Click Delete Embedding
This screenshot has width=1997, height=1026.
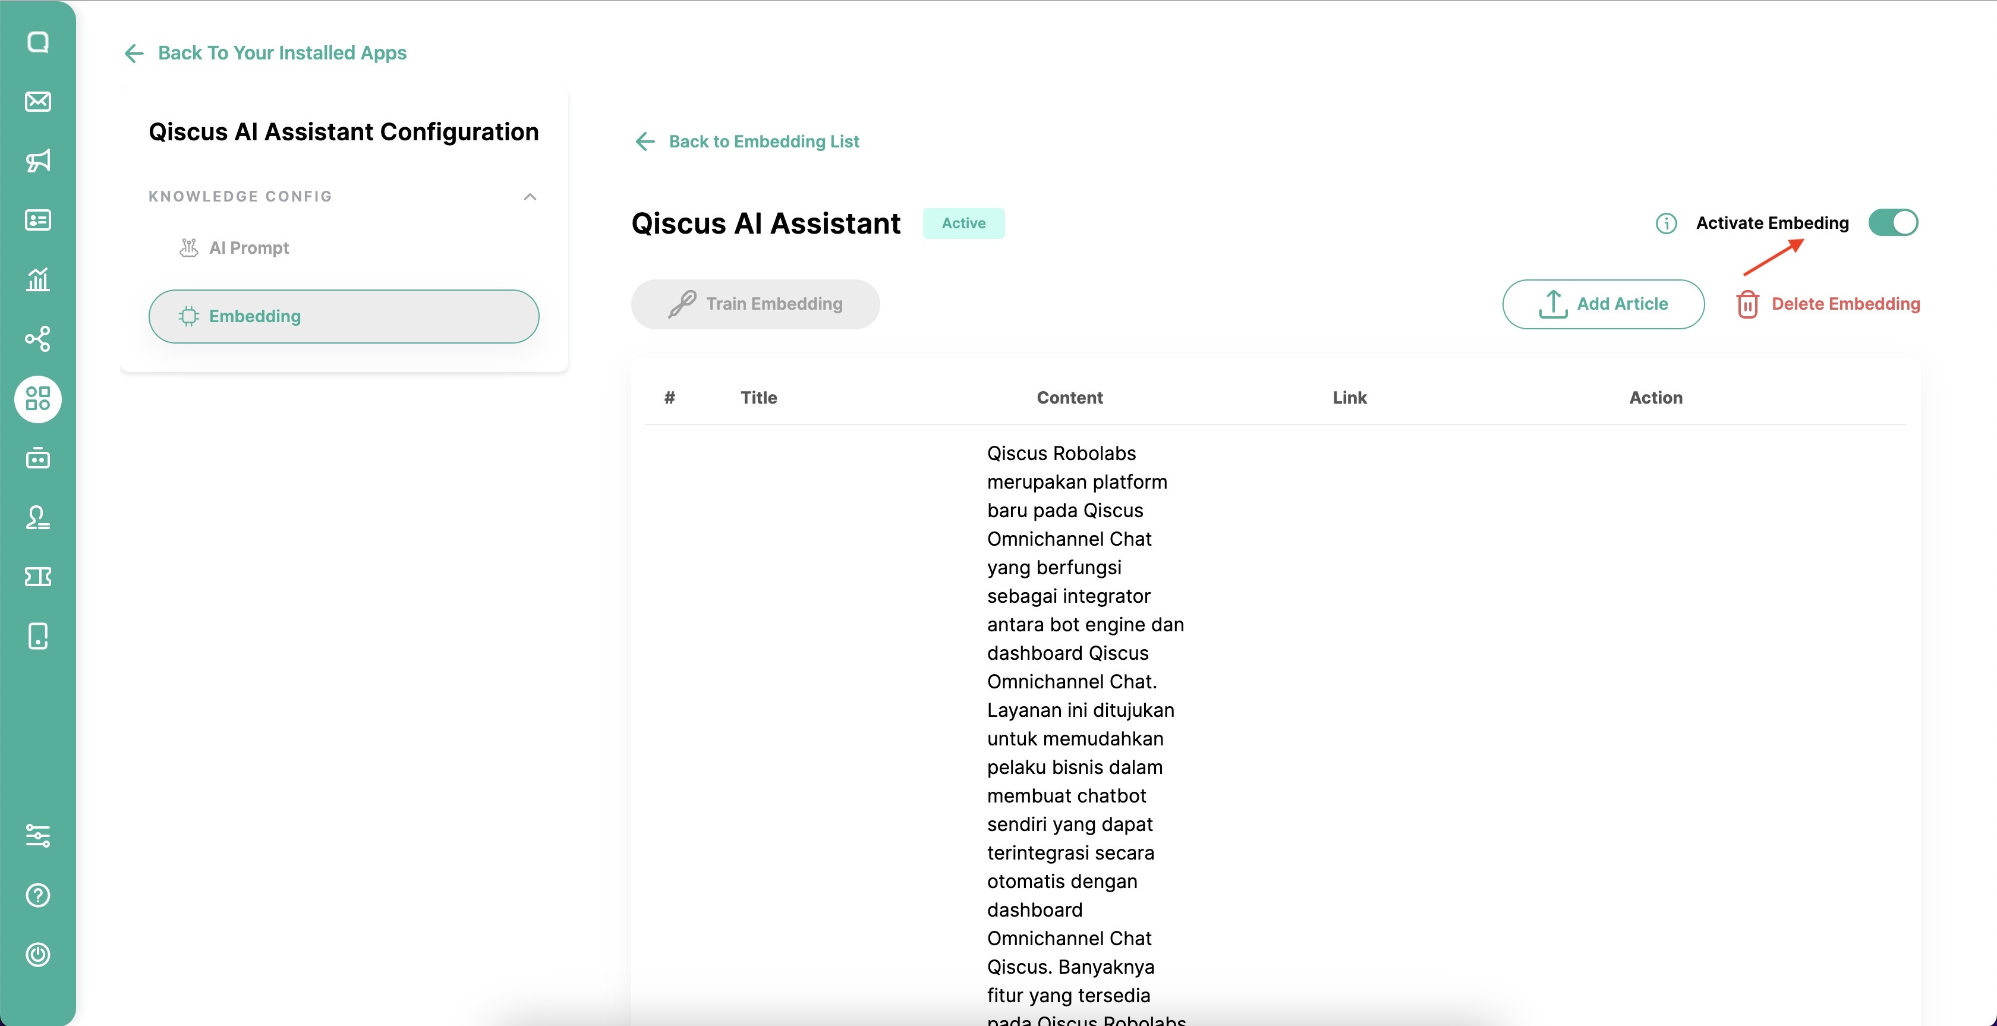[x=1828, y=304]
